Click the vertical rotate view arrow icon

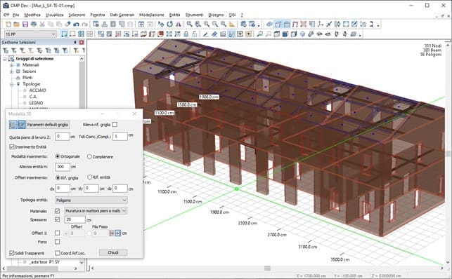[x=337, y=34]
